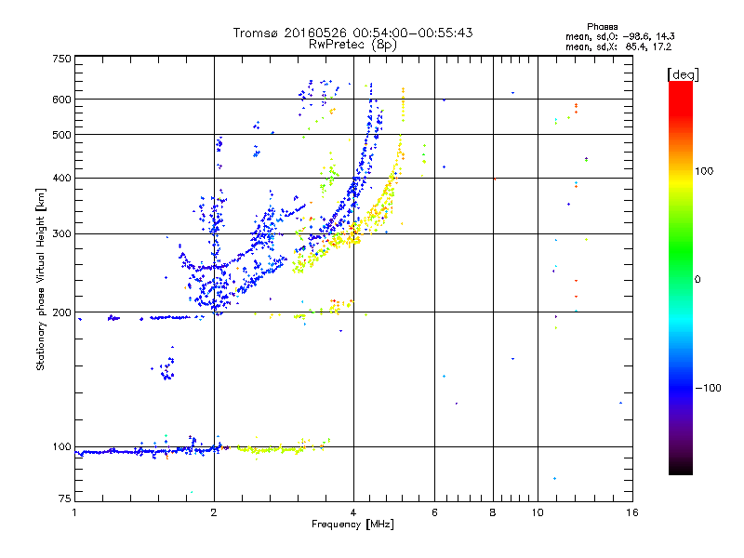Click the 'RwPretec (8p)' subtitle
Image resolution: width=744 pixels, height=558 pixels.
352,45
